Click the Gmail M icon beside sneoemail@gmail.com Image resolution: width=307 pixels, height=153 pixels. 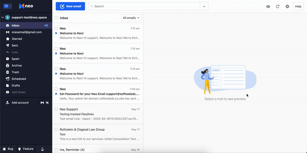tap(7, 32)
